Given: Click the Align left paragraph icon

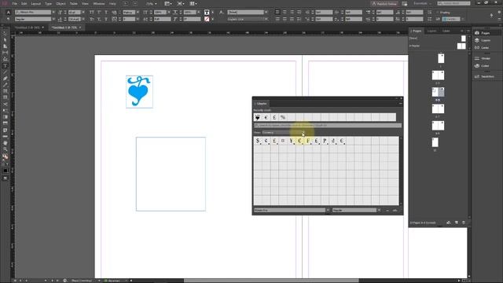Looking at the screenshot, I should tap(277, 13).
